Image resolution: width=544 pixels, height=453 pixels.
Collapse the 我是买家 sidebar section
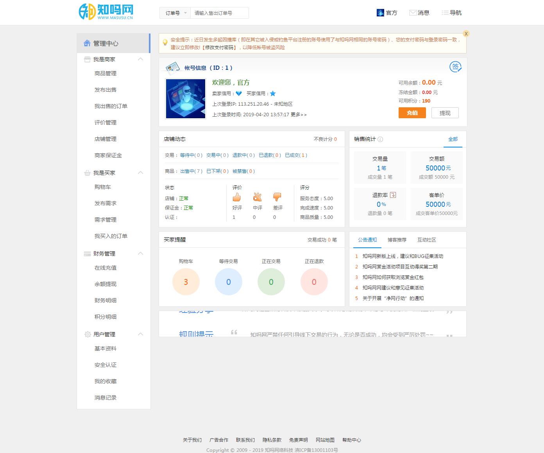pos(141,173)
